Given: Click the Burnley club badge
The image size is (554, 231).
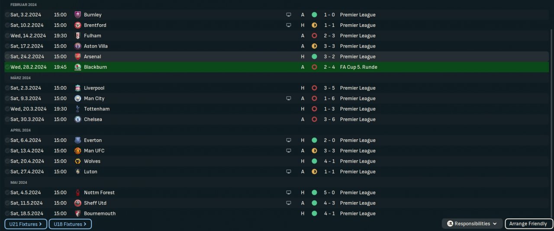Looking at the screenshot, I should [x=78, y=15].
